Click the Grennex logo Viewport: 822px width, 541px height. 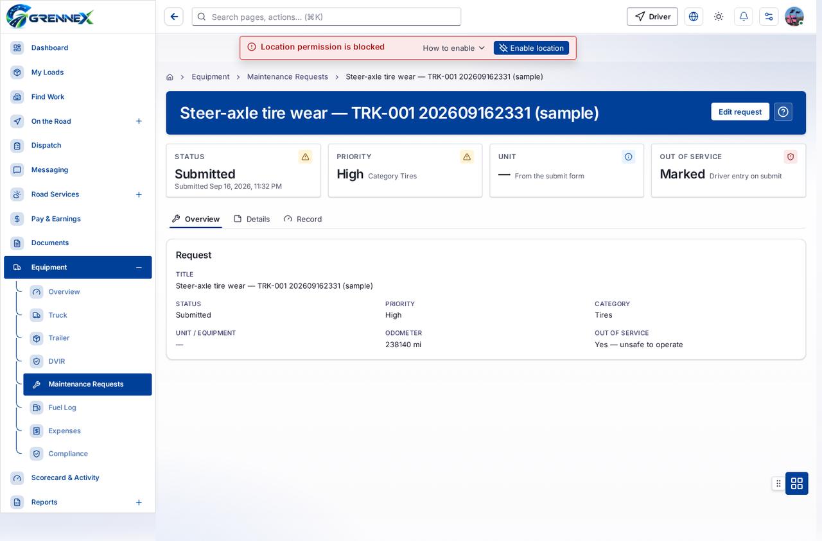50,16
